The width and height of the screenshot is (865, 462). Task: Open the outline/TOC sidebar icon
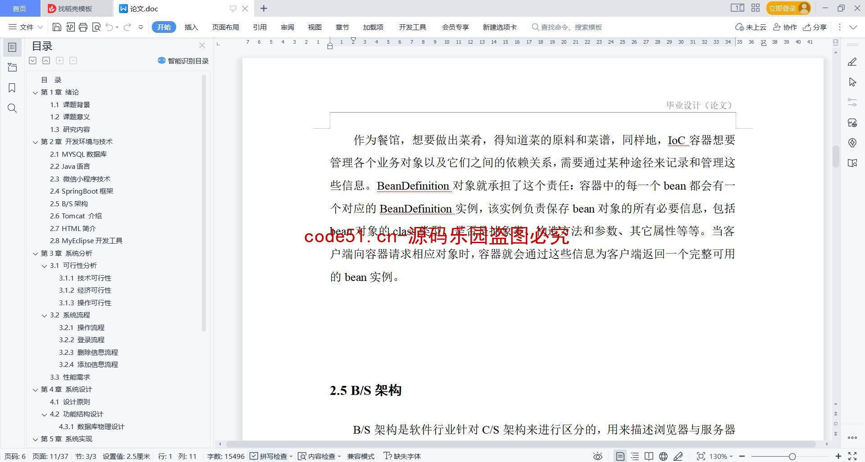[x=12, y=47]
